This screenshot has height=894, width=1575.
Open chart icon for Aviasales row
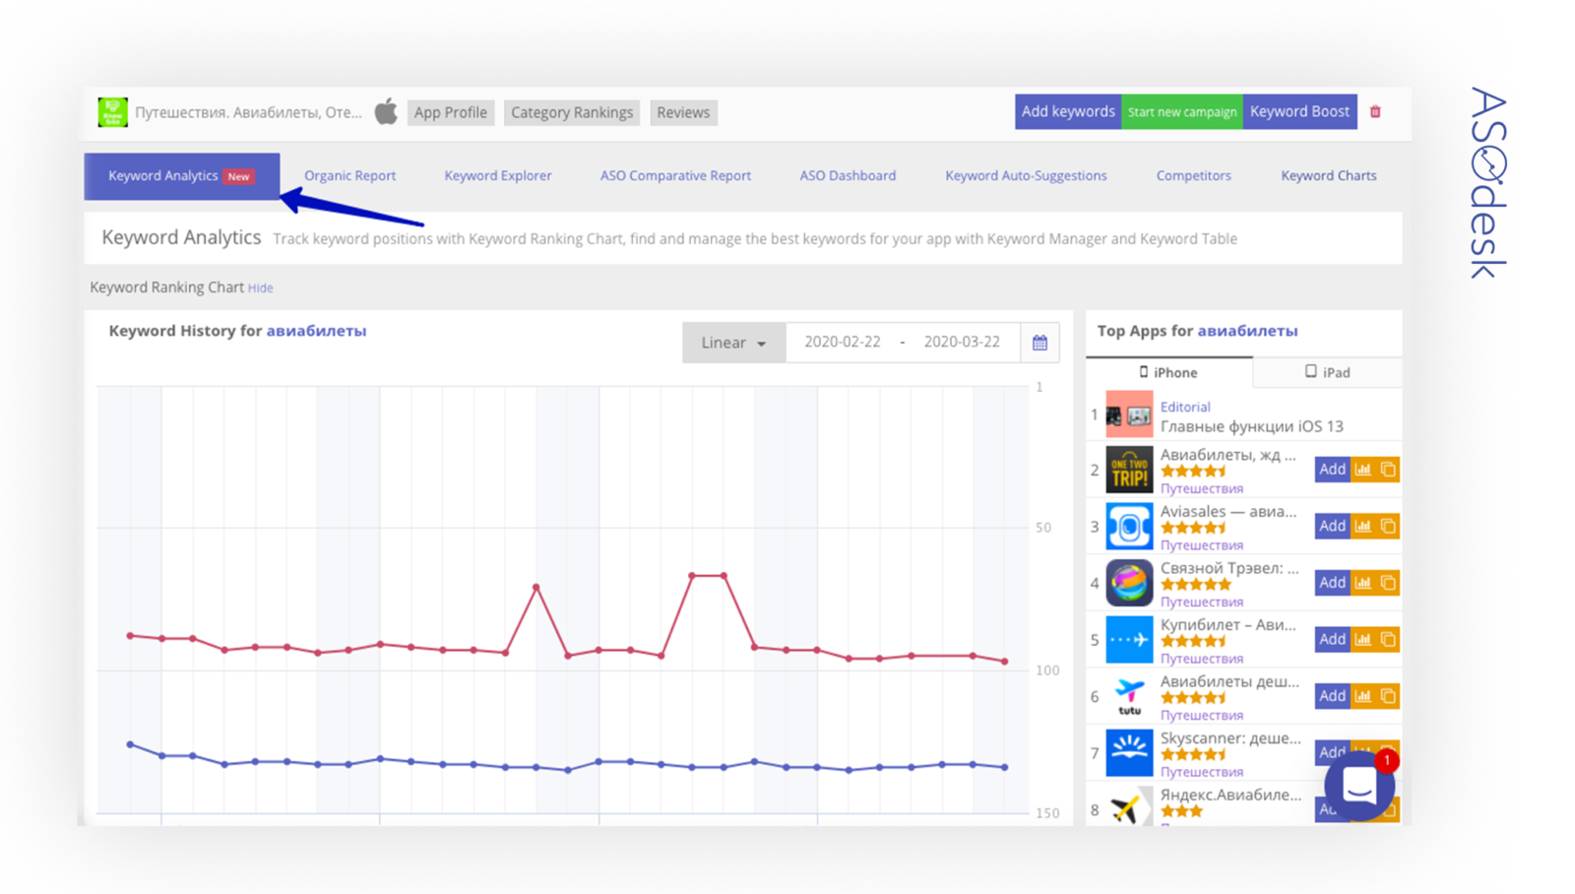coord(1363,526)
